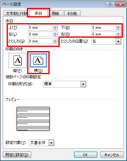Screen dimensions: 127x161
Task: Increase the 下(B) margin with up arrow
Action: click(x=118, y=26)
